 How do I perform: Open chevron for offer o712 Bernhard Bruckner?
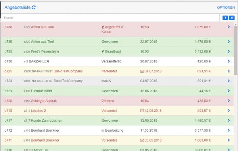(x=229, y=130)
